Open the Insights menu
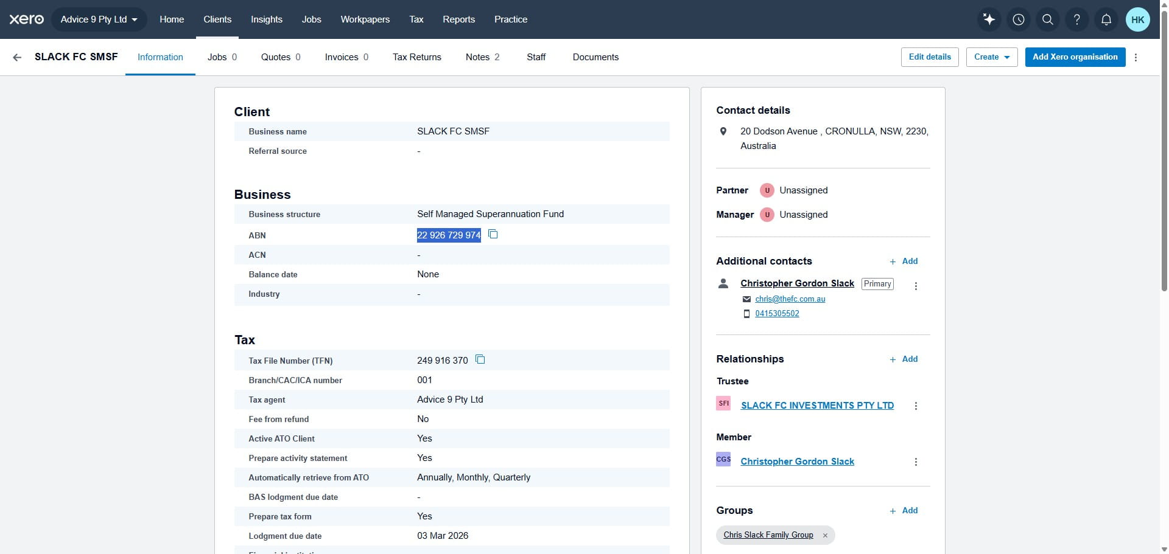Viewport: 1169px width, 554px height. [267, 19]
